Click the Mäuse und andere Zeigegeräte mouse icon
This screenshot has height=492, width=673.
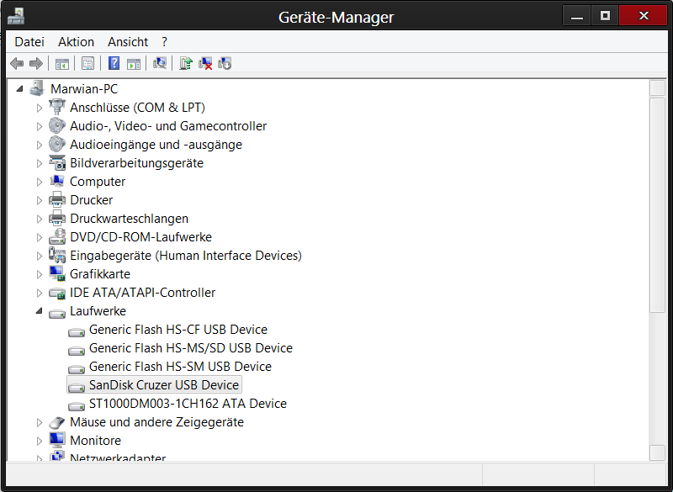click(57, 422)
